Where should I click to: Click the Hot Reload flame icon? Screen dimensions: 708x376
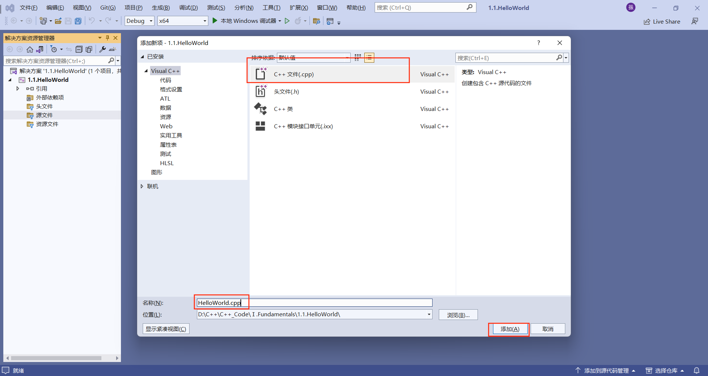tap(298, 21)
